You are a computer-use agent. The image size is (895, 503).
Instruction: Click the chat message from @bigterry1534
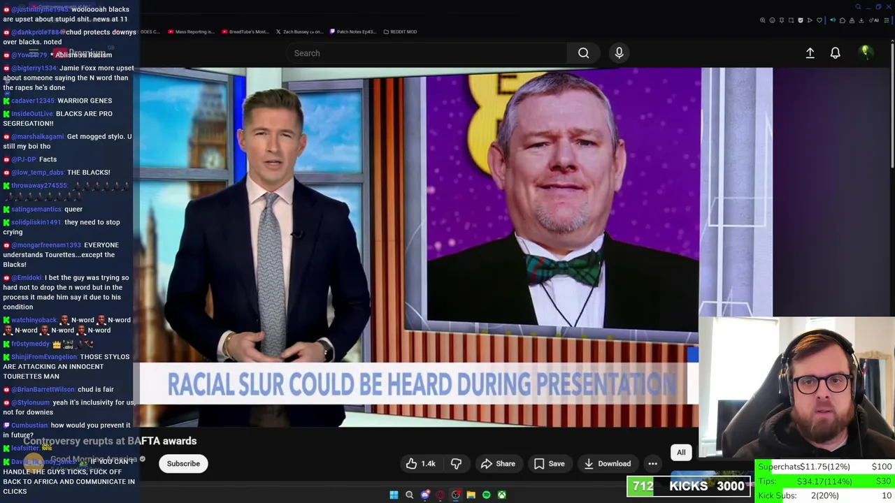point(69,78)
